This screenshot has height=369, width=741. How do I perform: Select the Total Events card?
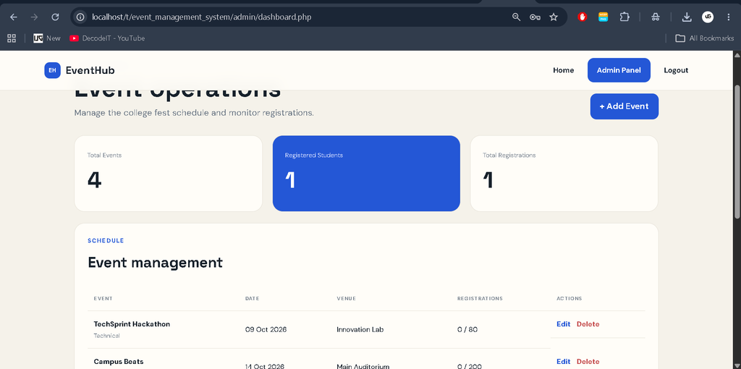[x=168, y=174]
